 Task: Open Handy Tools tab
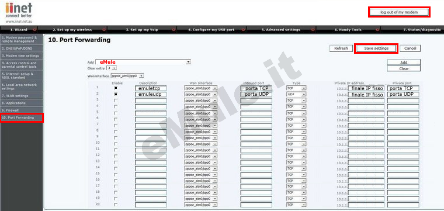(x=348, y=29)
